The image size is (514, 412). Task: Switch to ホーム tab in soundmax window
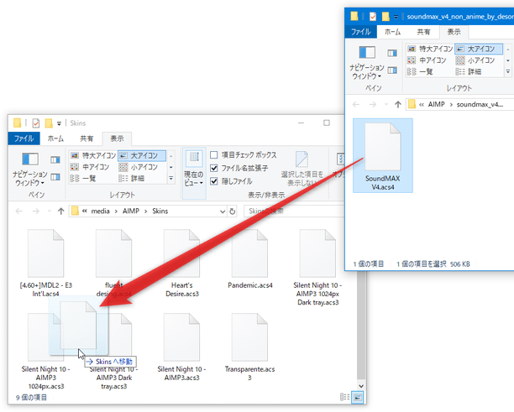pos(393,32)
